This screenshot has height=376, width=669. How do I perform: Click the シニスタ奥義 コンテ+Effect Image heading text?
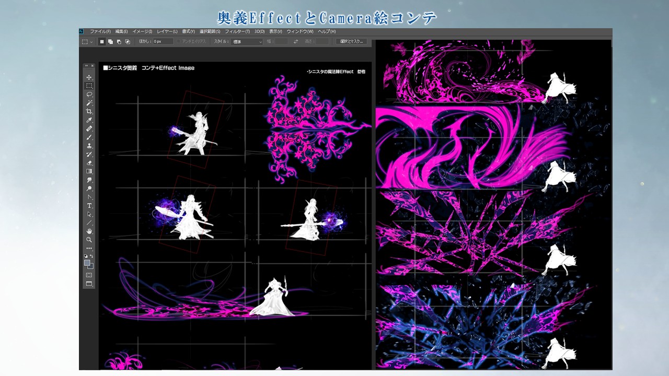coord(149,68)
